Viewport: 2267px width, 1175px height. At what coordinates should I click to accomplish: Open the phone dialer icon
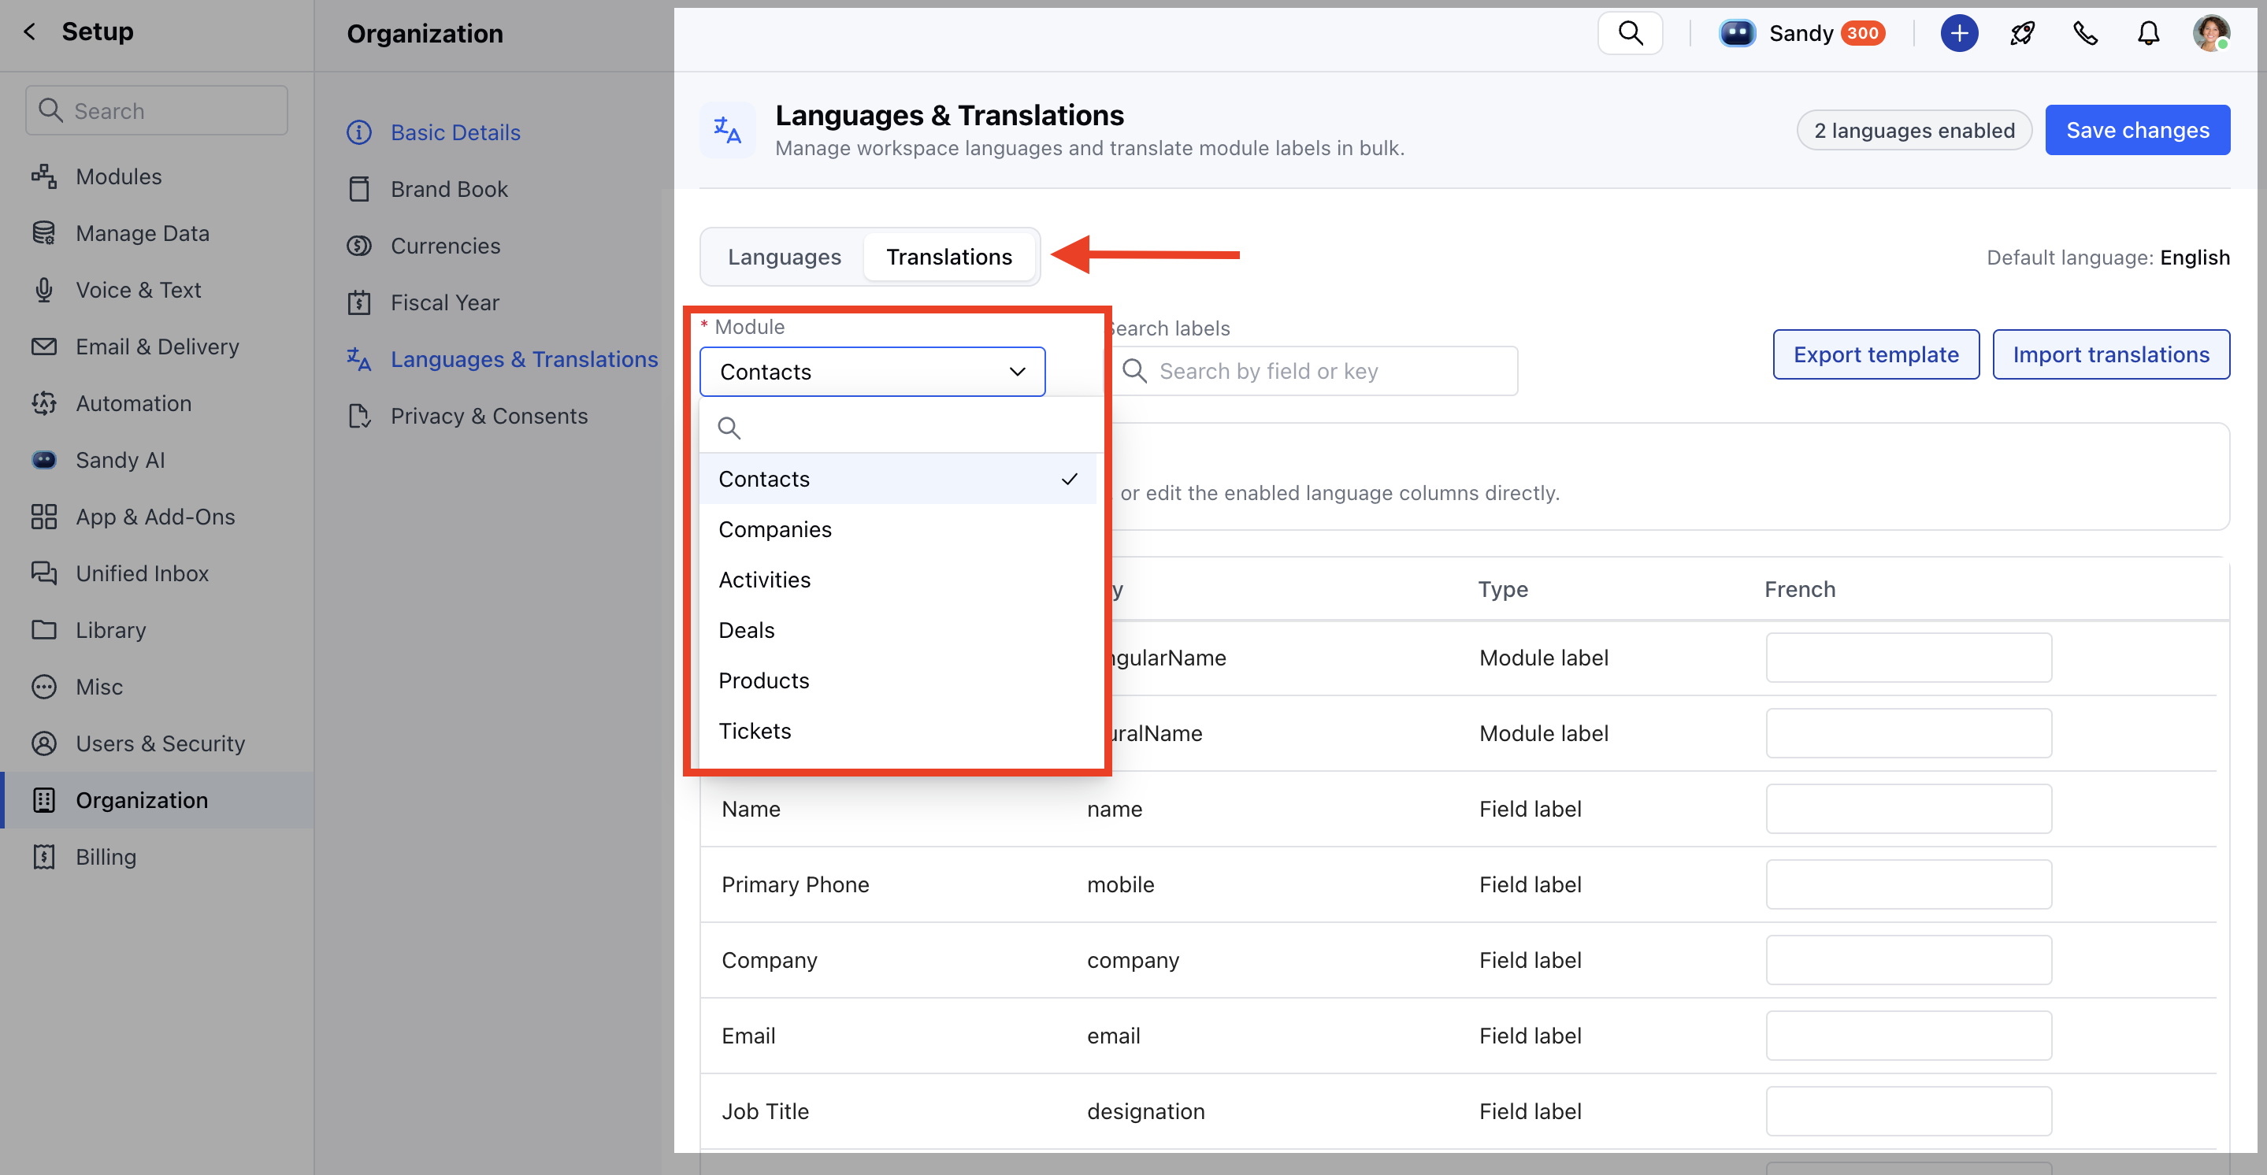pyautogui.click(x=2086, y=33)
